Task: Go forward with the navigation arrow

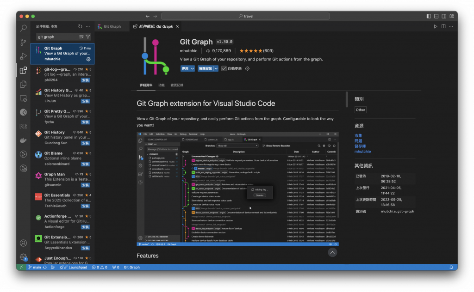Action: 155,16
